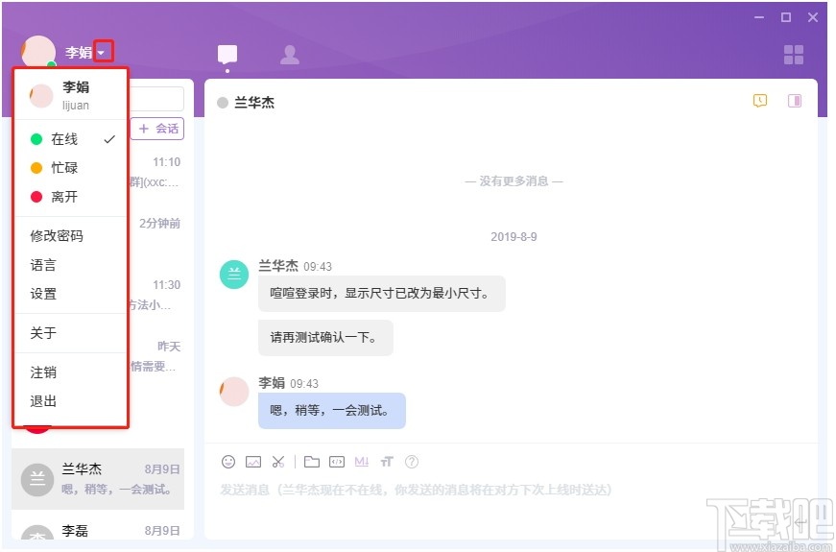Insert an image into message

(253, 462)
